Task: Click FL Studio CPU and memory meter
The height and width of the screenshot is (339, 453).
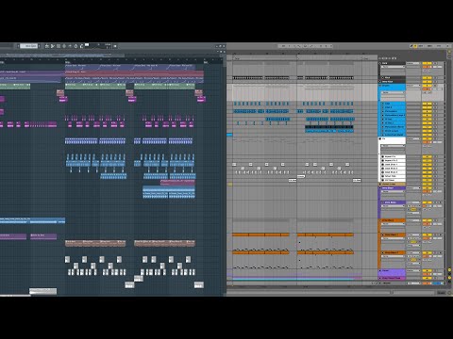Action: (x=97, y=46)
